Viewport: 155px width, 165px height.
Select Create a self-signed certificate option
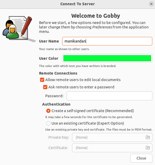coord(48,111)
